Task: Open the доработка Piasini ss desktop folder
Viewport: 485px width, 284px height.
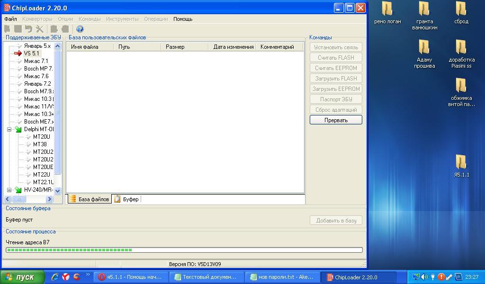Action: (461, 54)
